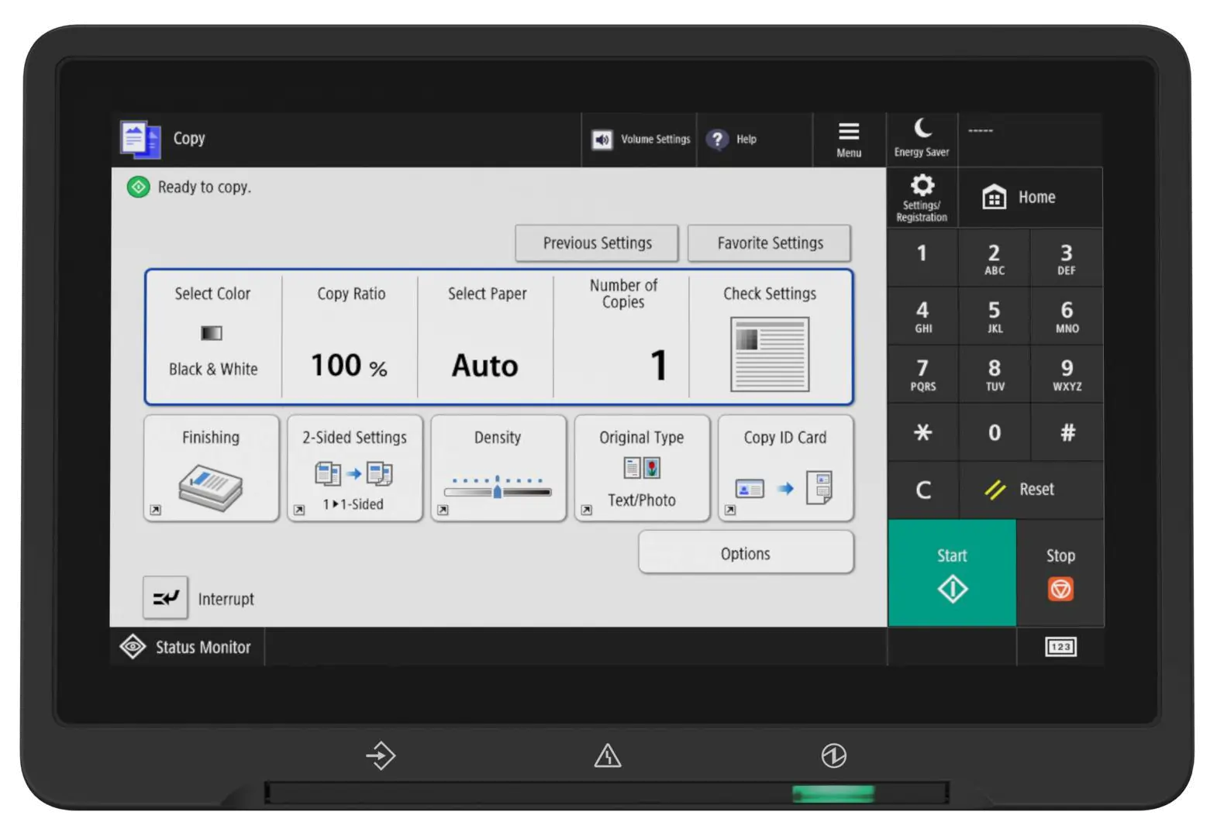
Task: Open the hamburger Menu
Action: [849, 139]
